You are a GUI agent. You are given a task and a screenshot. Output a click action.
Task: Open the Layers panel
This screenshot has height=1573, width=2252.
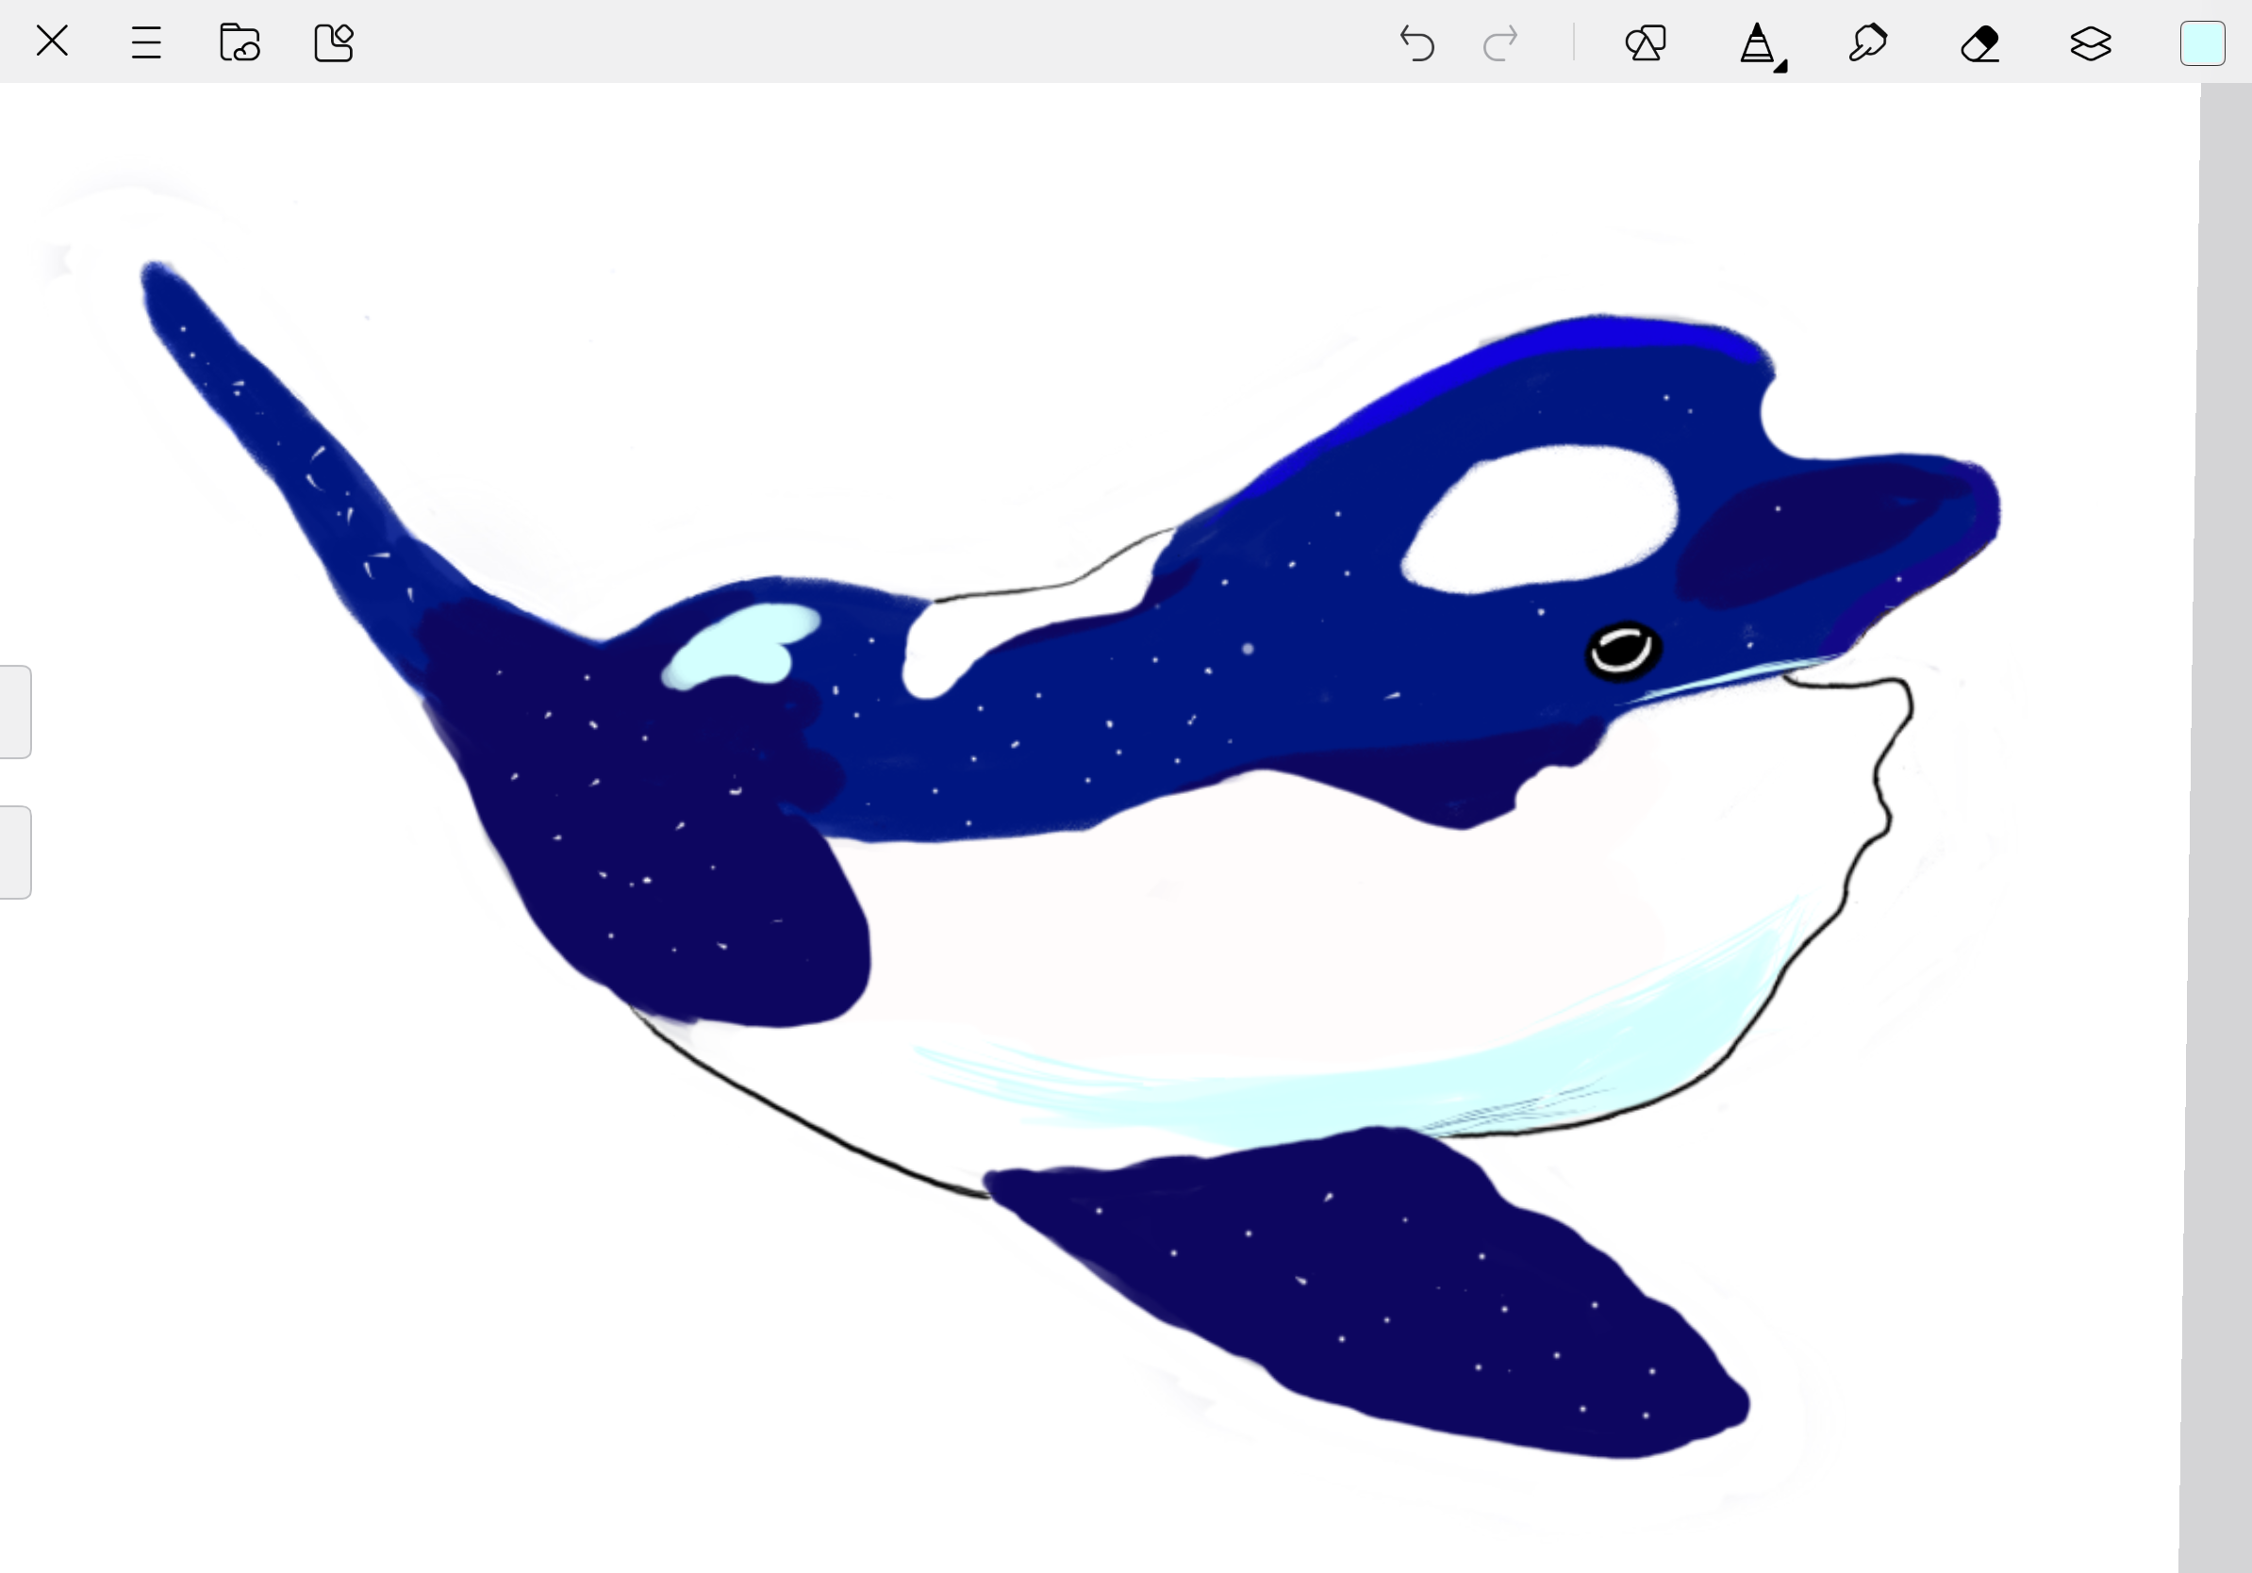click(2090, 43)
